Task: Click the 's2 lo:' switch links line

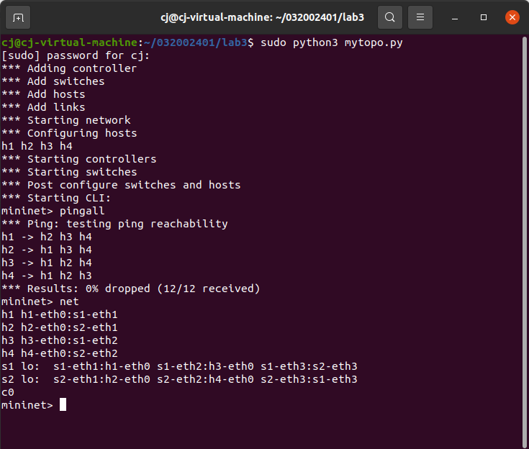Action: [x=179, y=379]
